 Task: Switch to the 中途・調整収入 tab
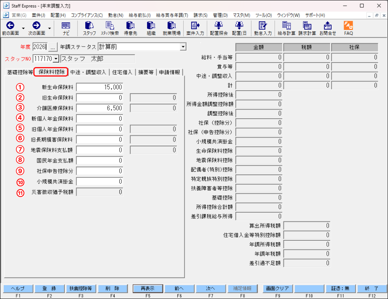click(88, 72)
